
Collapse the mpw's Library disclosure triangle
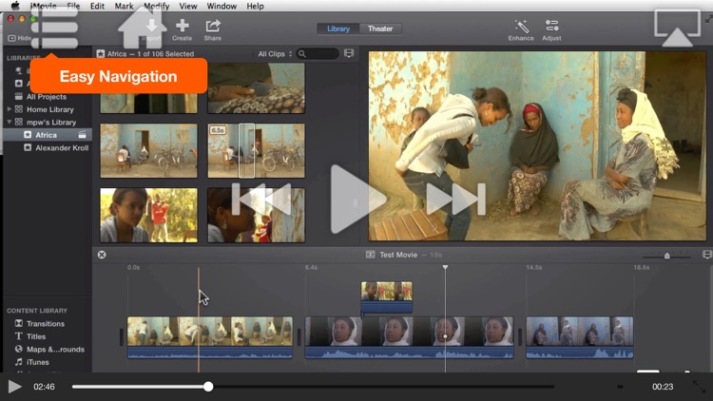click(x=9, y=122)
